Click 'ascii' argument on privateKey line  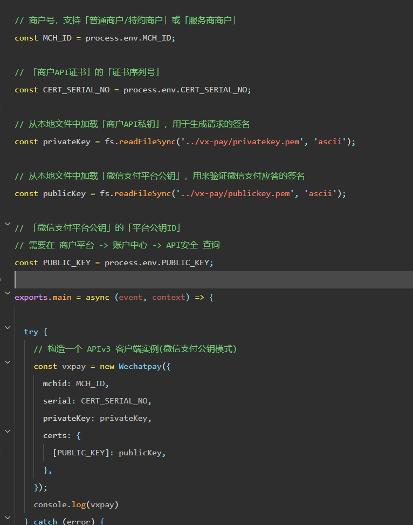click(330, 142)
